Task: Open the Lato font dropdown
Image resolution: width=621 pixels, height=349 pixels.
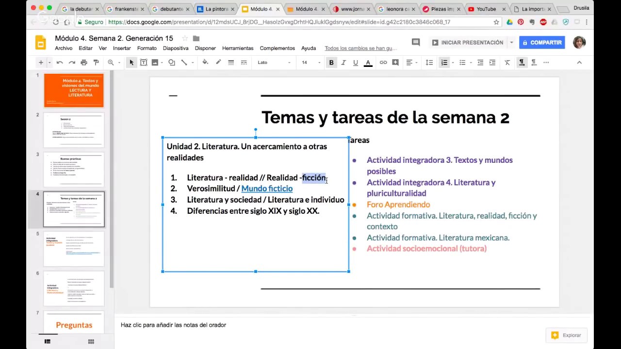Action: coord(274,63)
